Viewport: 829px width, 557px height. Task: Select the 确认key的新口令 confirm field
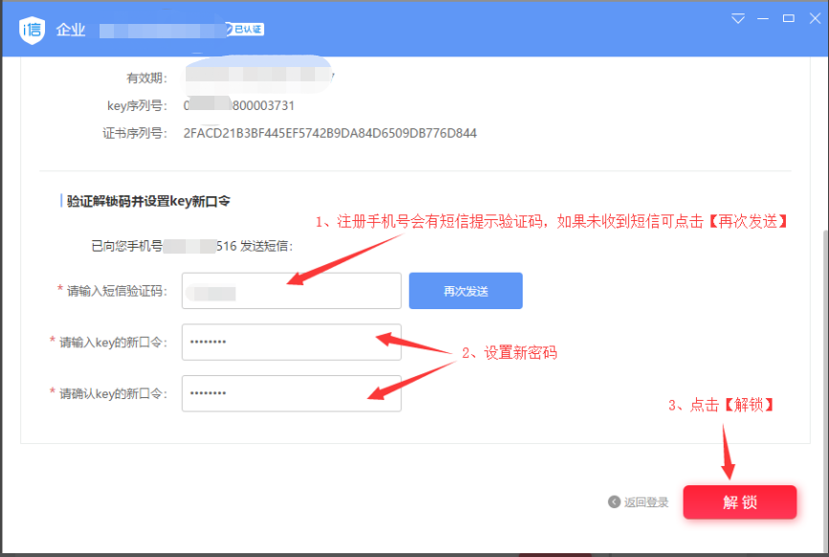[291, 393]
